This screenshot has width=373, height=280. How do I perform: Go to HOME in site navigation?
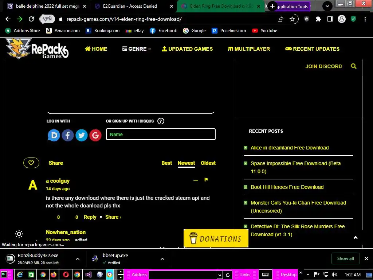pyautogui.click(x=96, y=49)
